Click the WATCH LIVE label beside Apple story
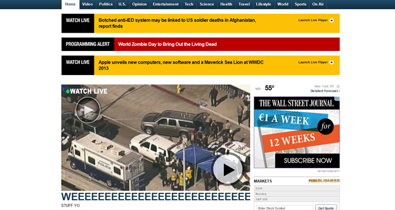This screenshot has width=395, height=210. (78, 65)
